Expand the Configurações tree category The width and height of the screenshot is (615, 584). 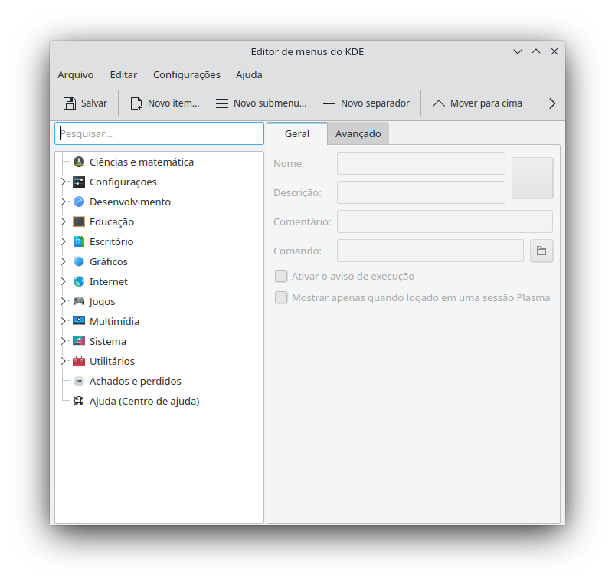coord(64,182)
